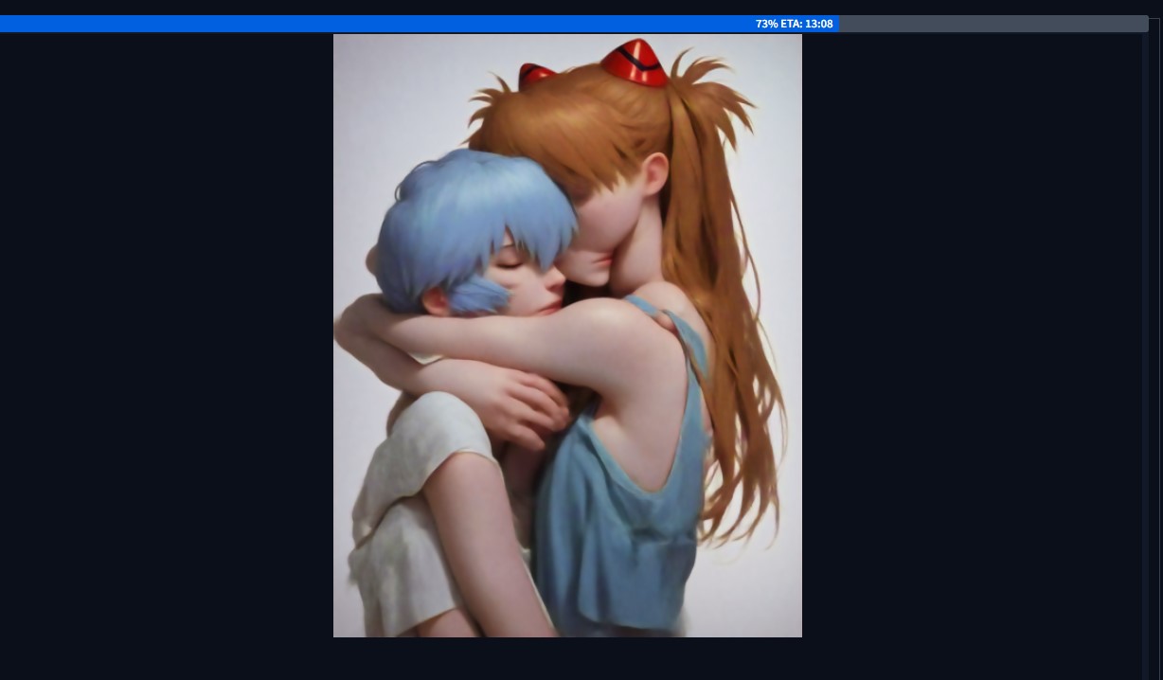The width and height of the screenshot is (1163, 680).
Task: Open the generated image preview
Action: point(567,335)
